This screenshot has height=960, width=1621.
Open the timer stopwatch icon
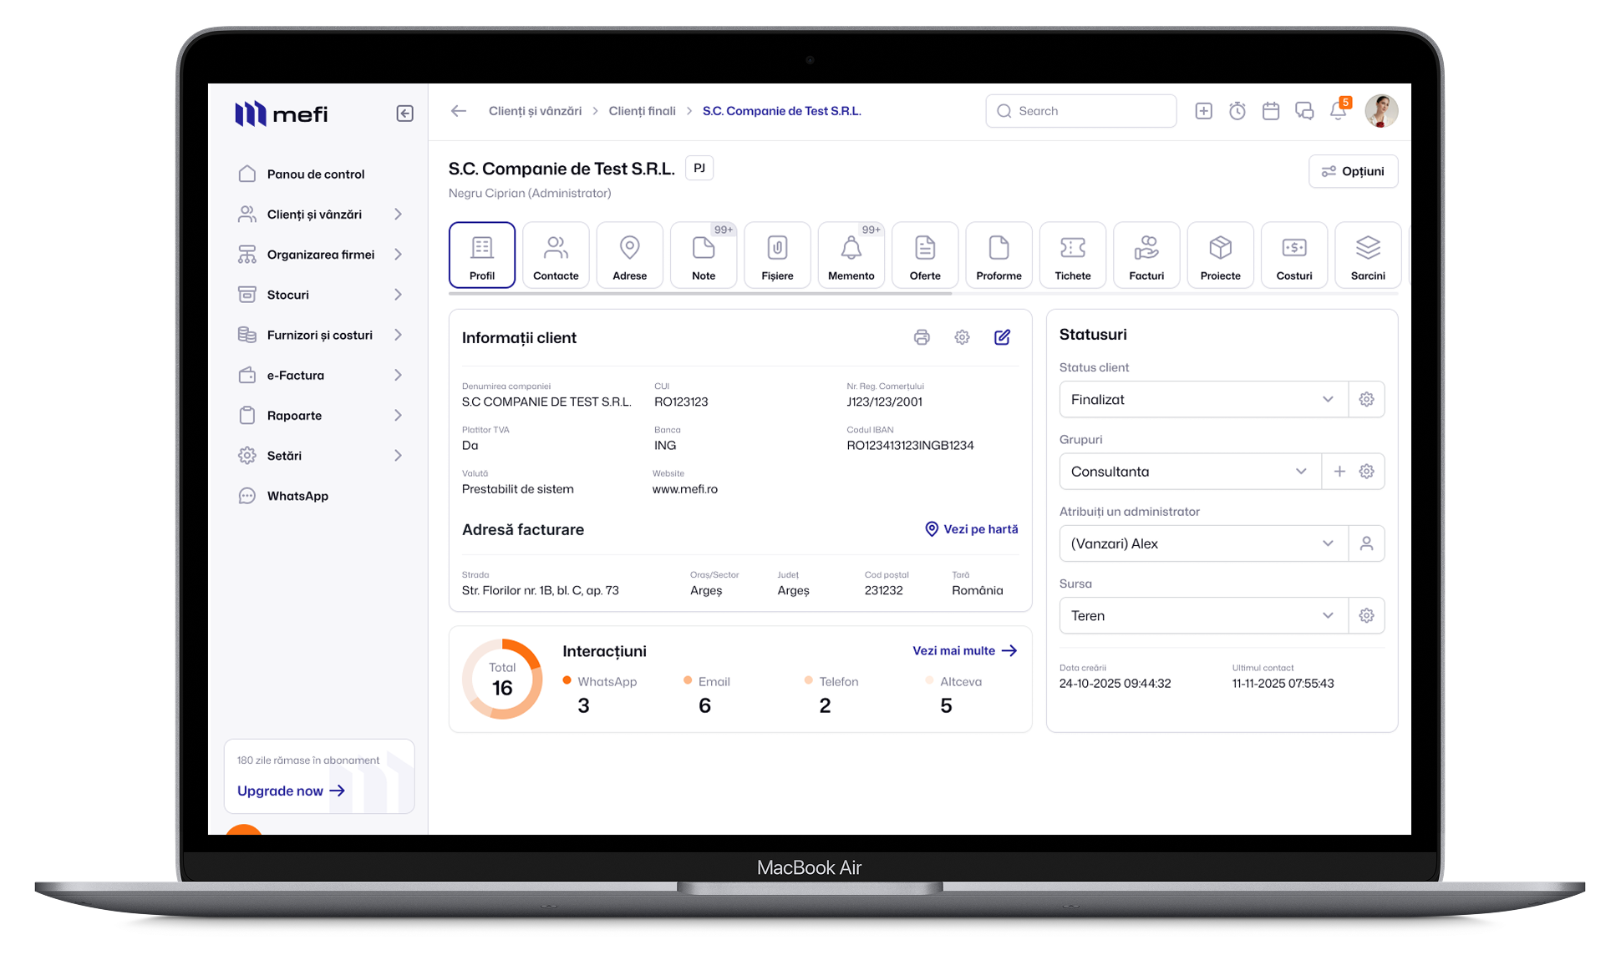tap(1237, 111)
